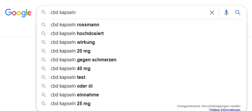Click magnifier icon beside 'cbd kapseln wirkung'
Screen dimensions: 252x111
pyautogui.click(x=43, y=42)
